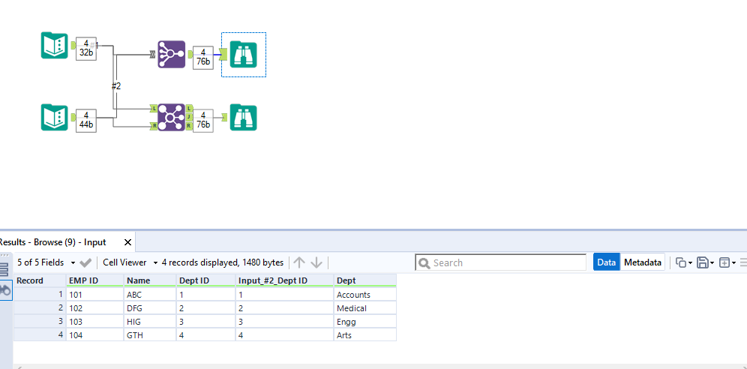Viewport: 747px width, 369px height.
Task: Click the Dept column header
Action: 365,280
